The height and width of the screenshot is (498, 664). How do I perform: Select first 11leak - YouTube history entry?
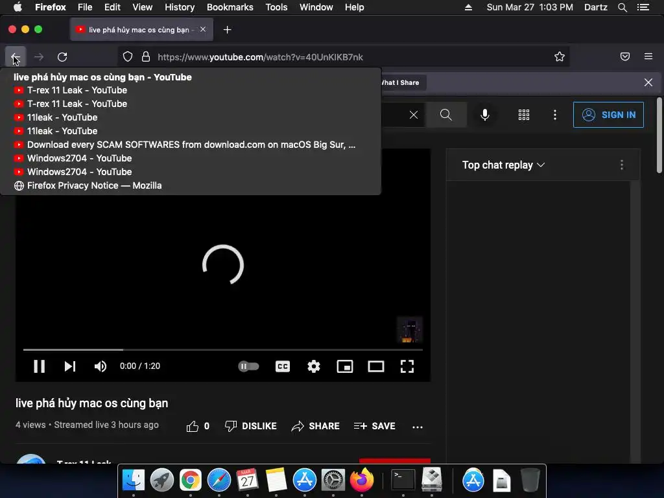click(191, 117)
